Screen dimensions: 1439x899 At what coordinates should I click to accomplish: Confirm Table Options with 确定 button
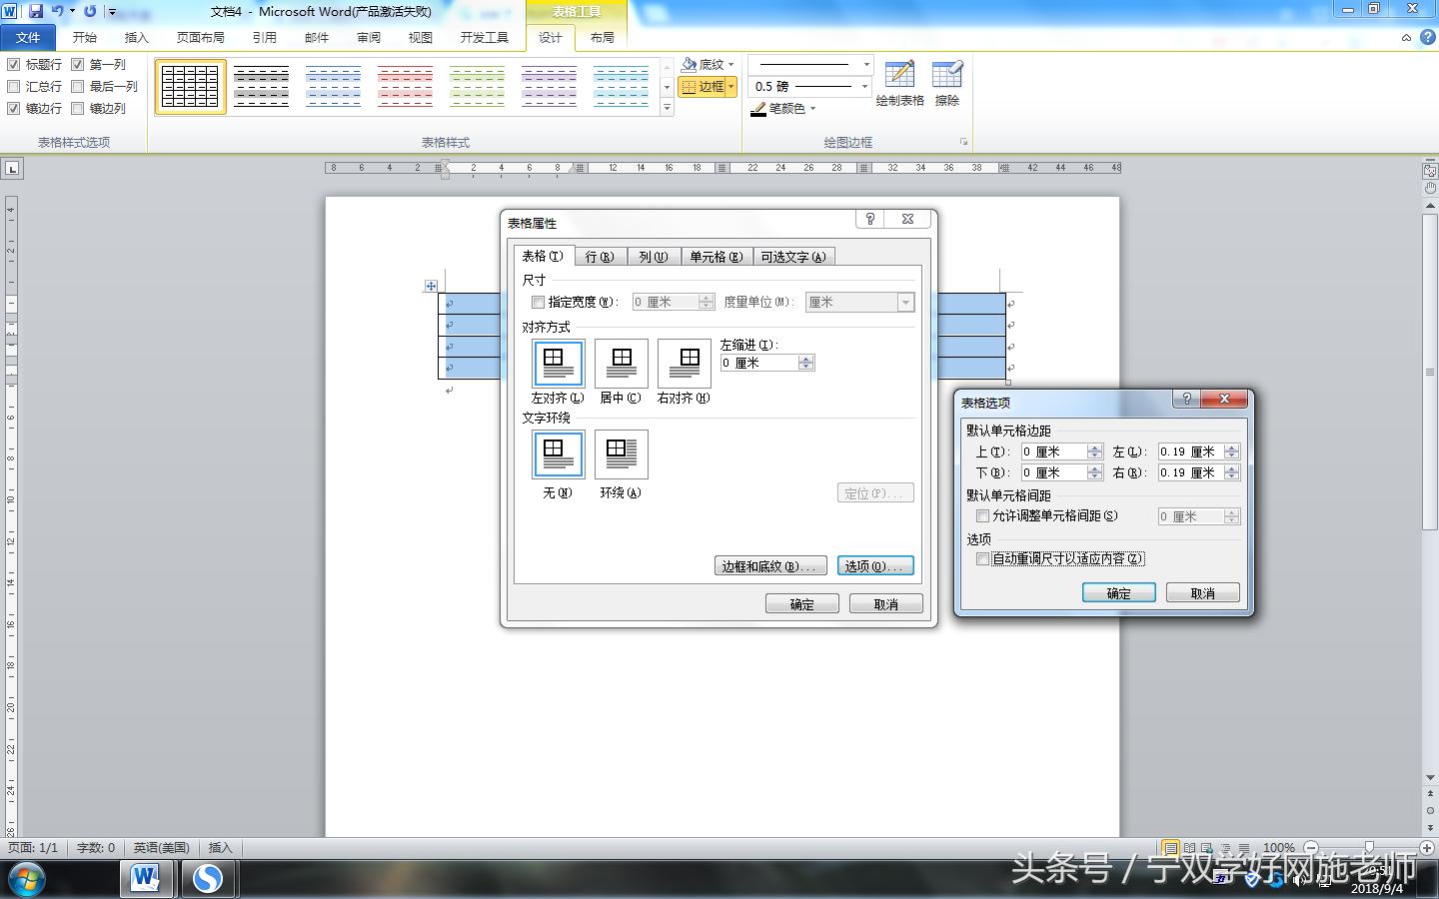[1118, 593]
